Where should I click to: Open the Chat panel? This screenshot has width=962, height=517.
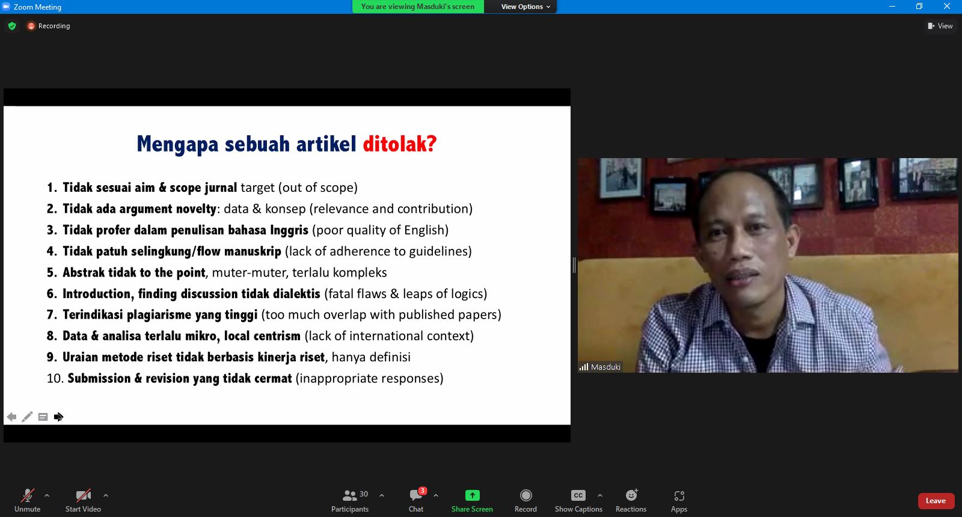pos(416,500)
